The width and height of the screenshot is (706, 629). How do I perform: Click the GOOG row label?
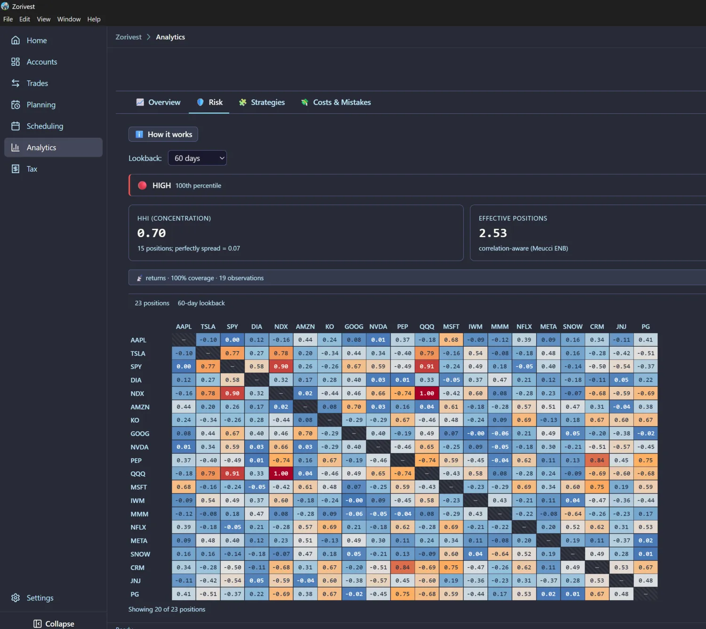(140, 434)
